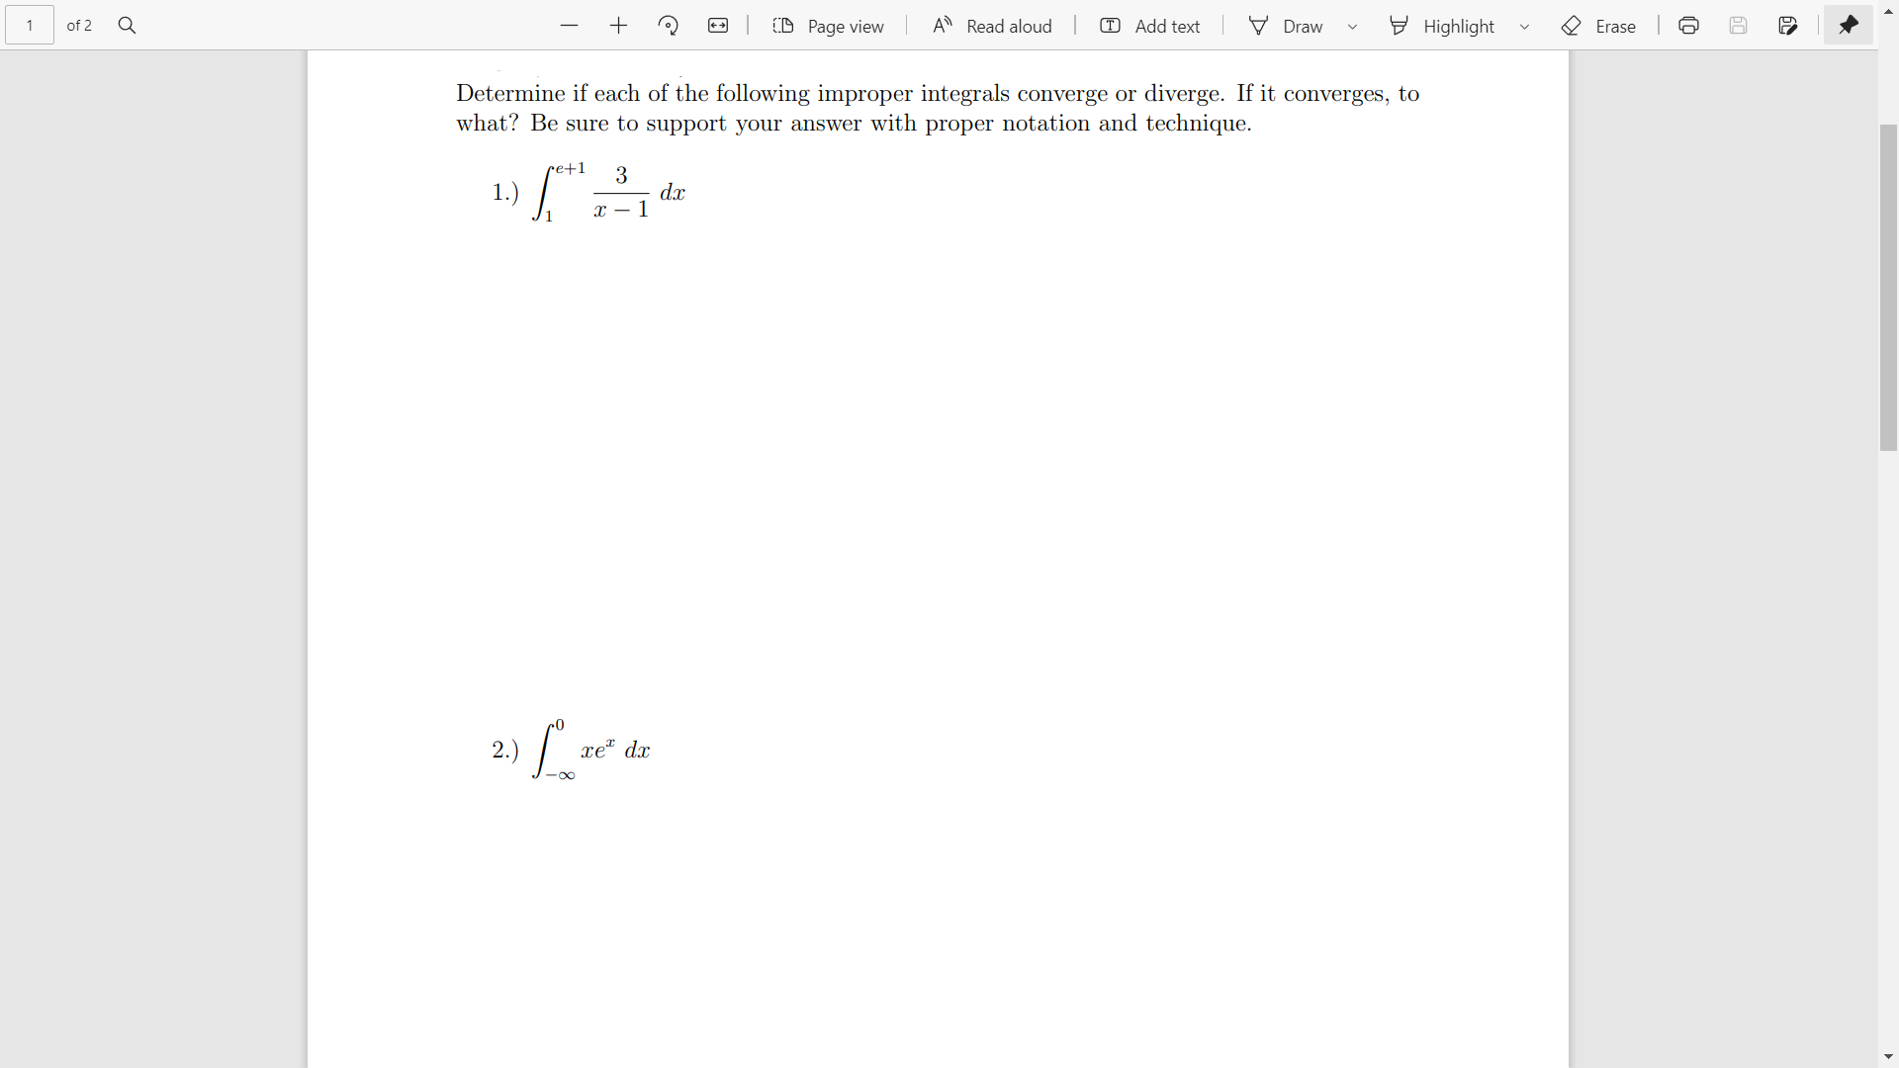Screen dimensions: 1899x1068
Task: Click the Erase button
Action: tap(1598, 25)
